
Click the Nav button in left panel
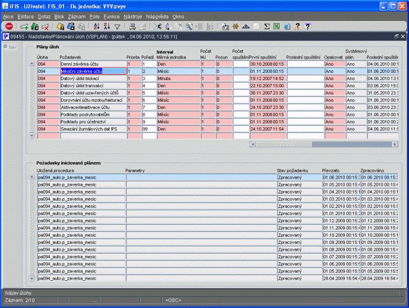[10, 47]
